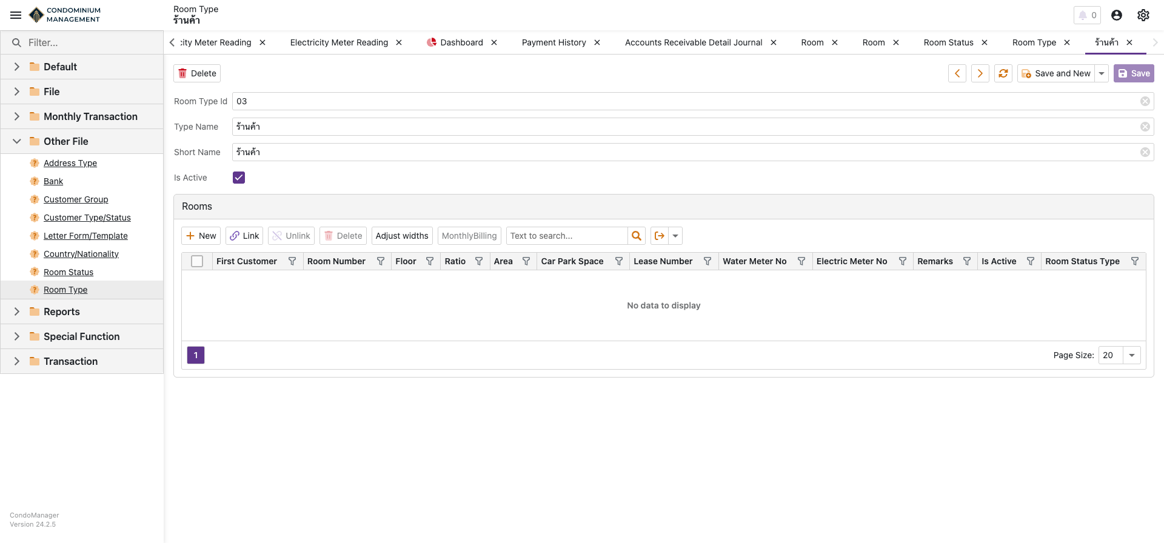This screenshot has height=543, width=1164.
Task: Click the notification bell icon
Action: pos(1083,15)
